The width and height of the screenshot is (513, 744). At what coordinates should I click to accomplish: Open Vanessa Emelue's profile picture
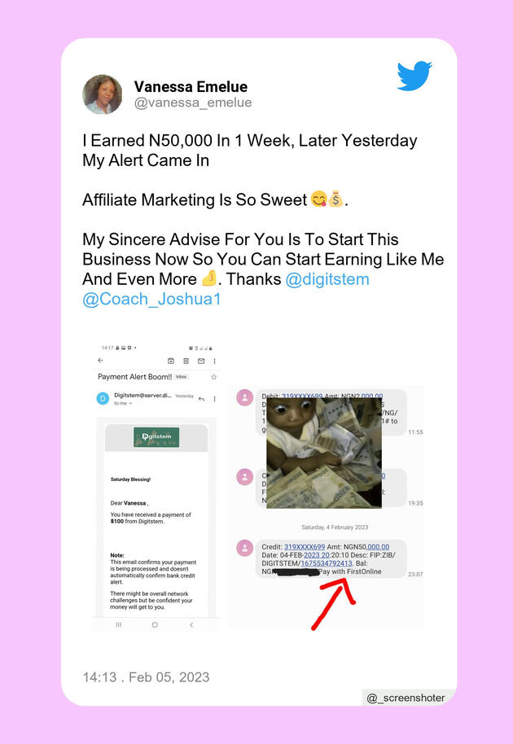(x=102, y=94)
